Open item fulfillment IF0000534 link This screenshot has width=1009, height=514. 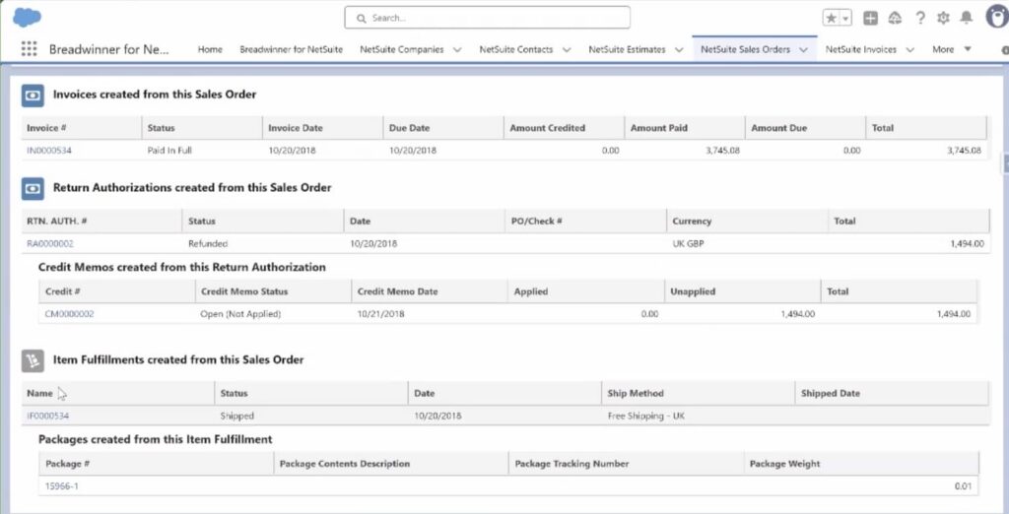(47, 417)
